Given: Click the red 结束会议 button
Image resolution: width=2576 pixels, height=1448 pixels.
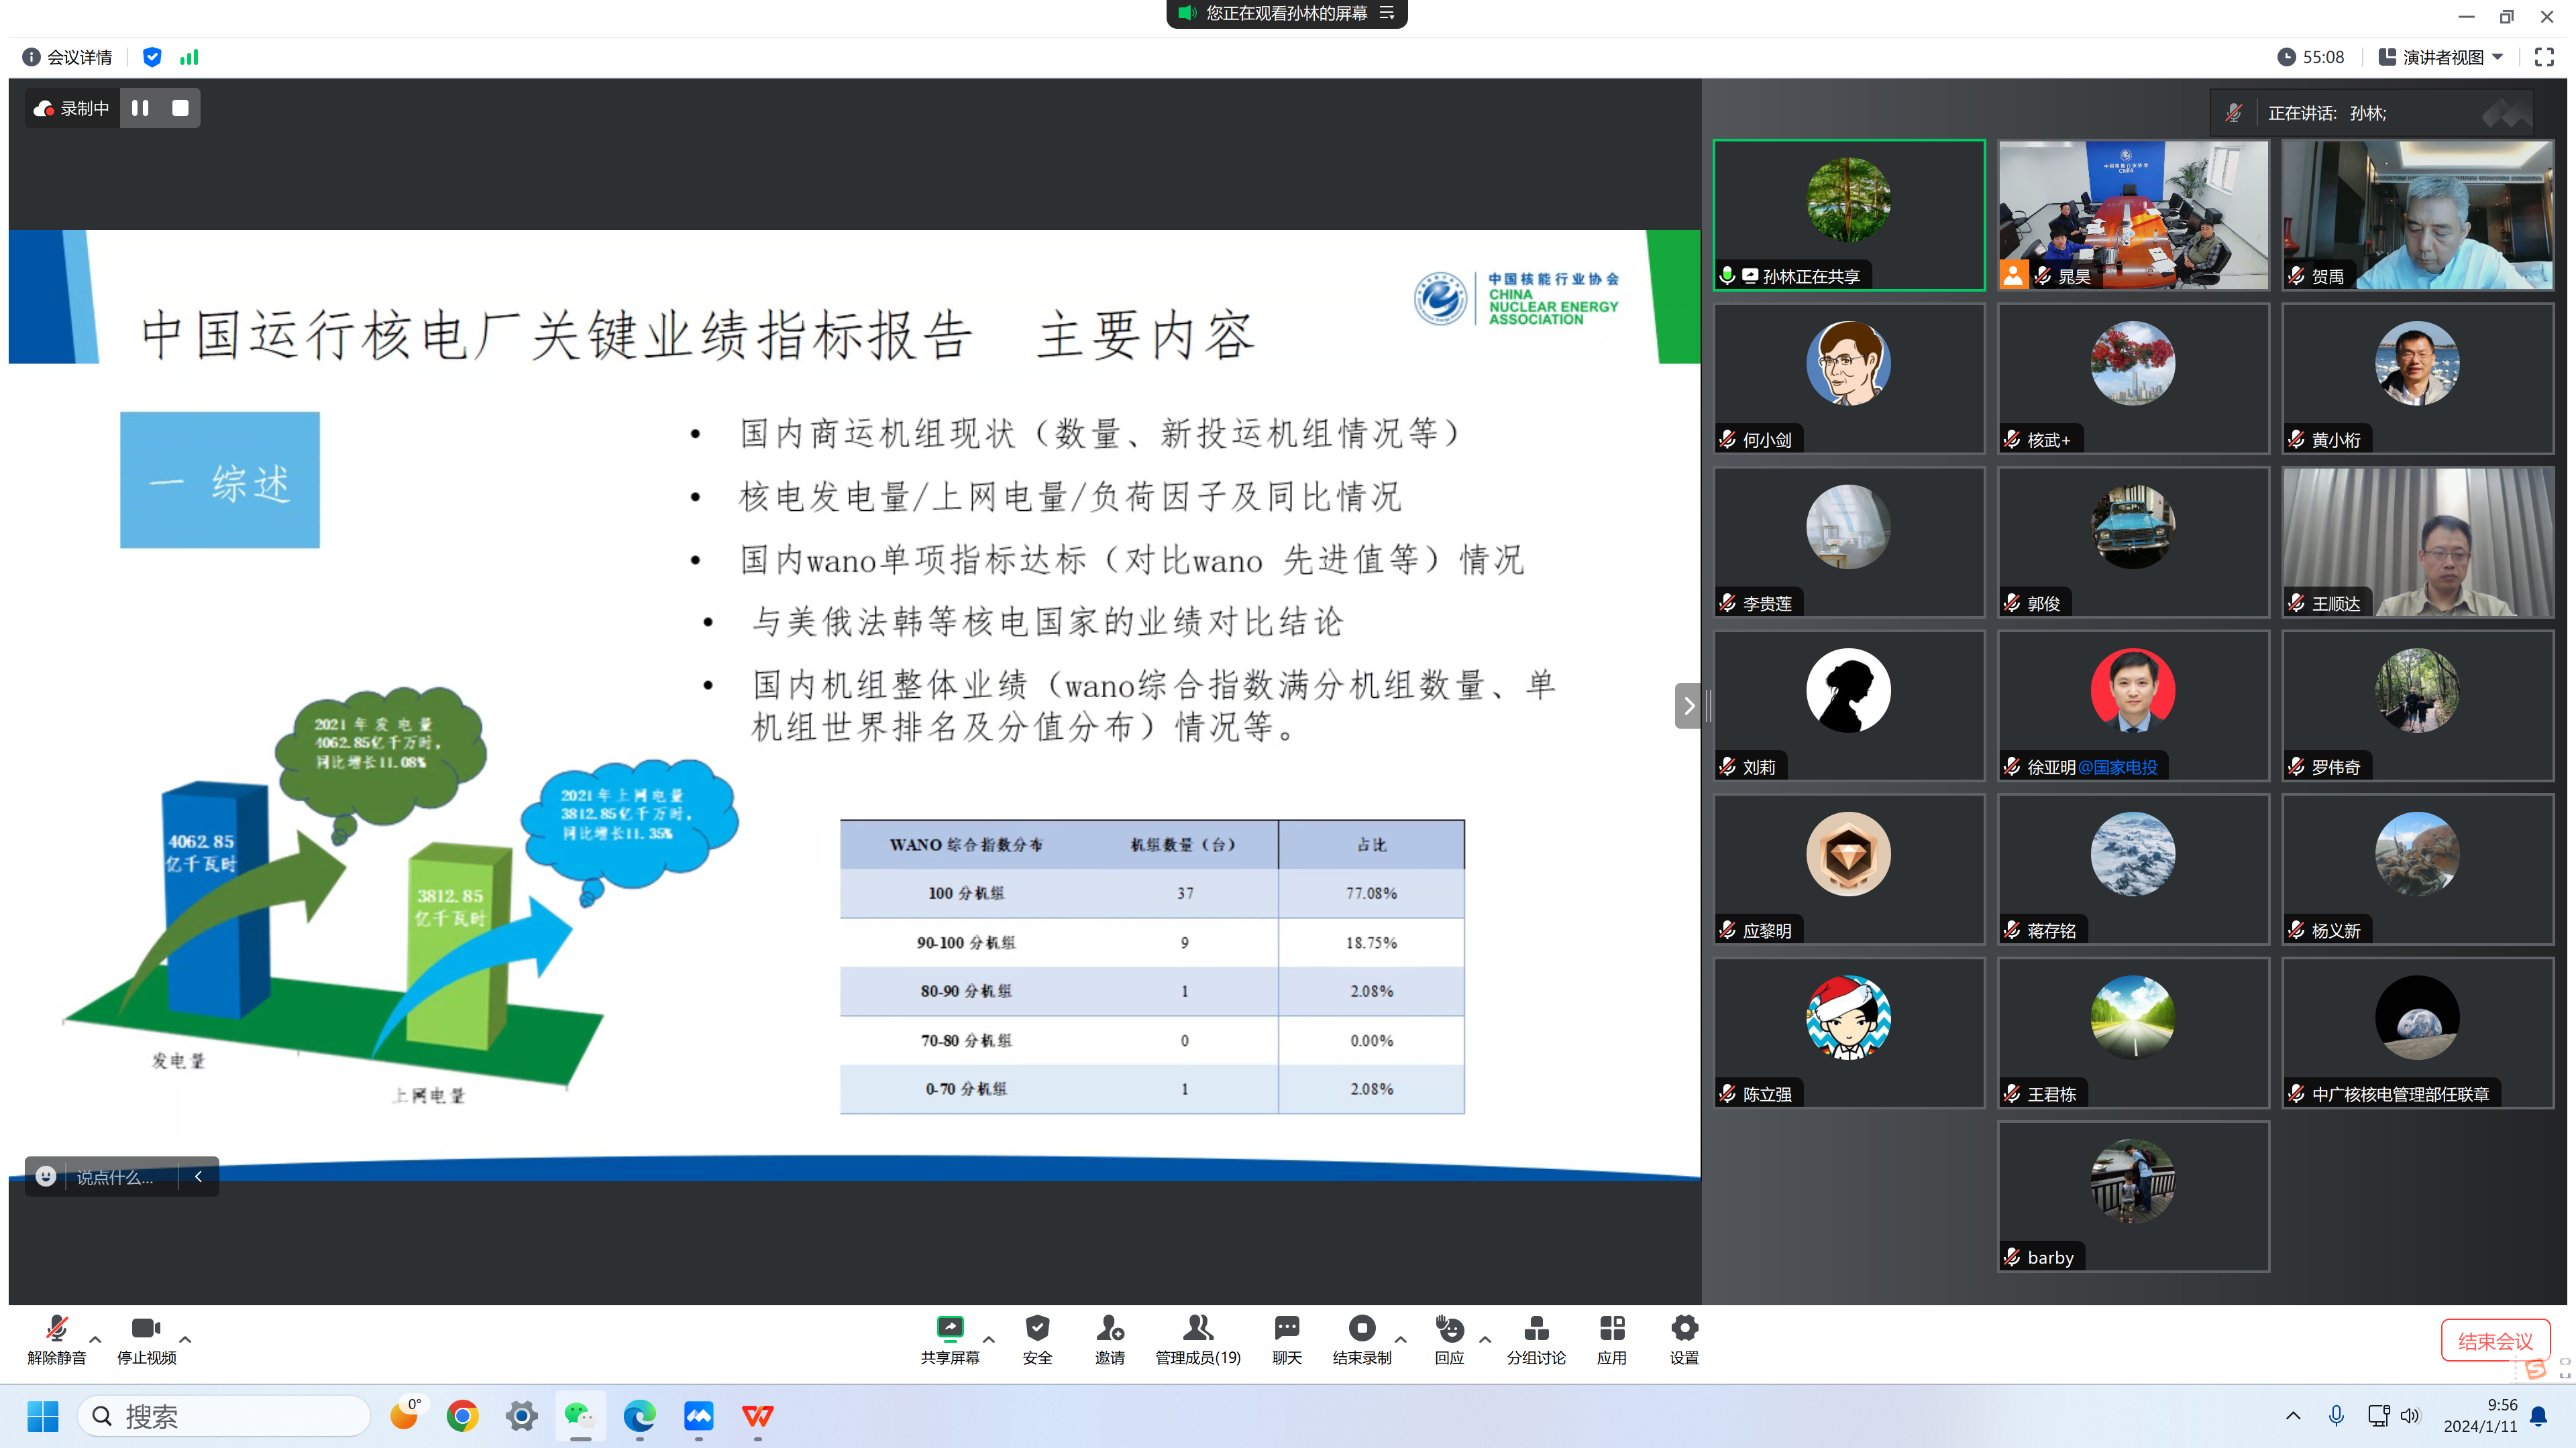Looking at the screenshot, I should (2494, 1340).
